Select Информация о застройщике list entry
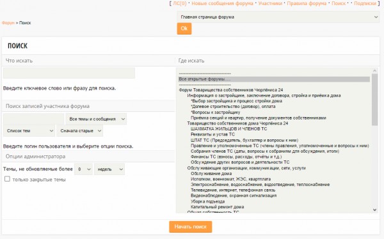The width and height of the screenshot is (384, 239). [x=264, y=95]
